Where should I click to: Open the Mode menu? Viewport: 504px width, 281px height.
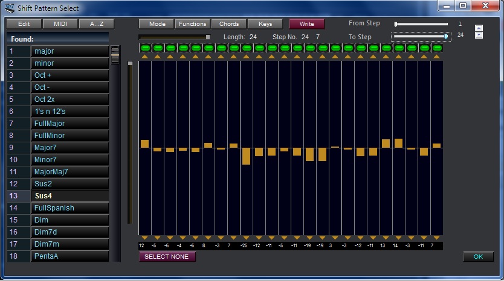[157, 24]
